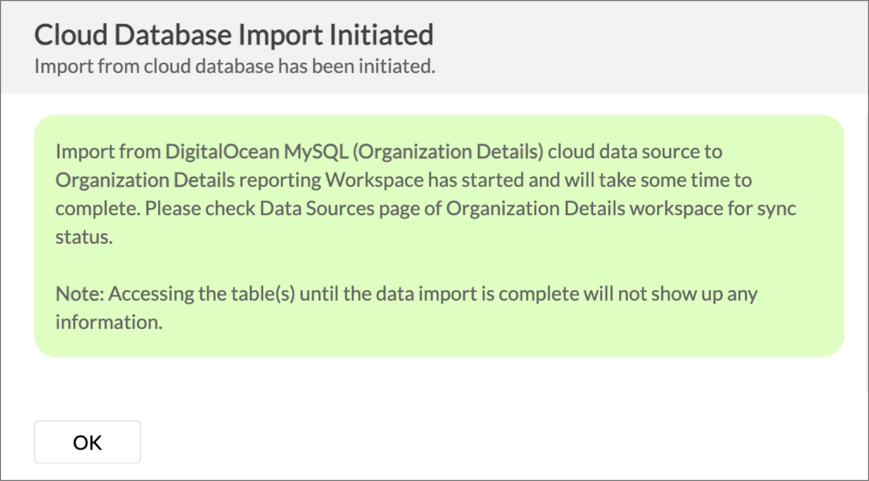Select the DigitalOcean MySQL source name text
This screenshot has height=481, width=869.
(x=257, y=152)
